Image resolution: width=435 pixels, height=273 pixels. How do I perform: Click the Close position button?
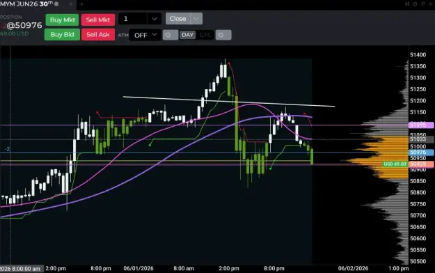pos(178,19)
